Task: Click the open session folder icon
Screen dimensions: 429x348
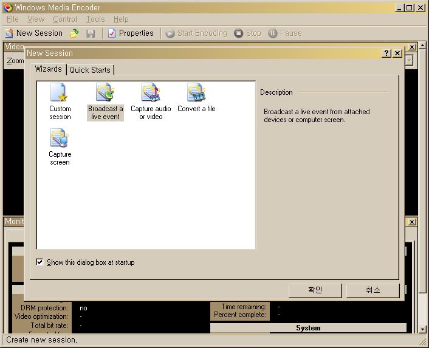Action: pos(74,33)
